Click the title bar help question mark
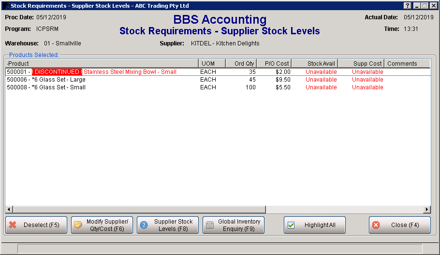 pos(407,6)
